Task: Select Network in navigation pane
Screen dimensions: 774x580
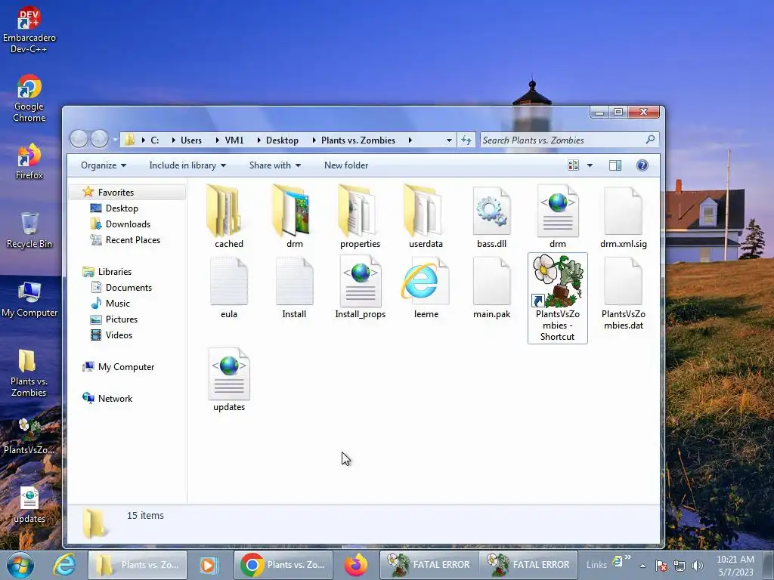Action: (x=115, y=399)
